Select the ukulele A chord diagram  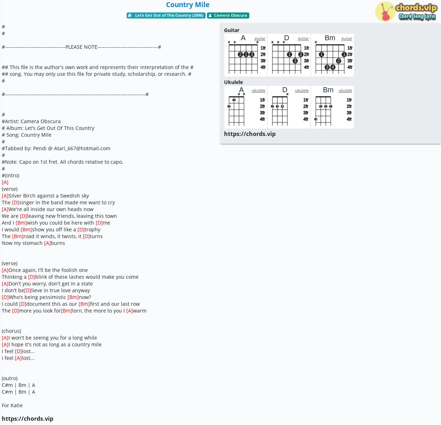tap(246, 107)
